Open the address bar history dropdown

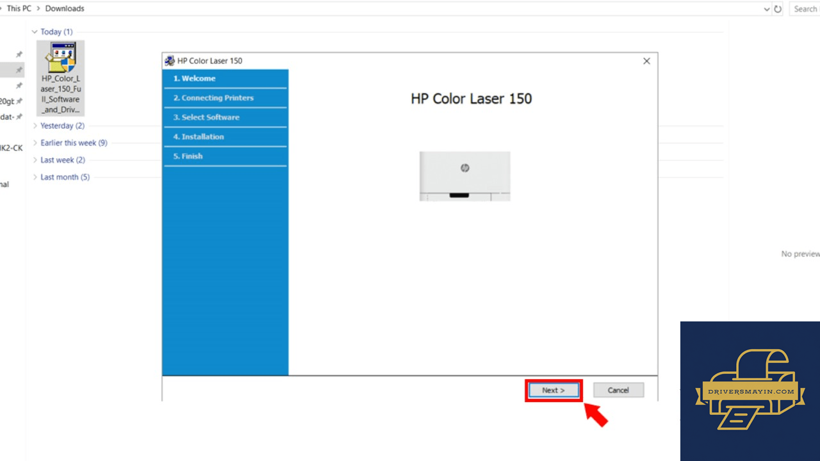pyautogui.click(x=767, y=9)
